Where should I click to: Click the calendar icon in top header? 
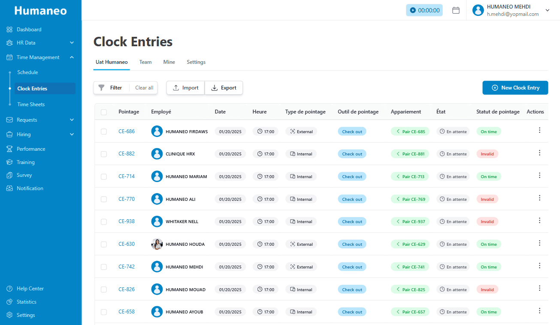456,10
